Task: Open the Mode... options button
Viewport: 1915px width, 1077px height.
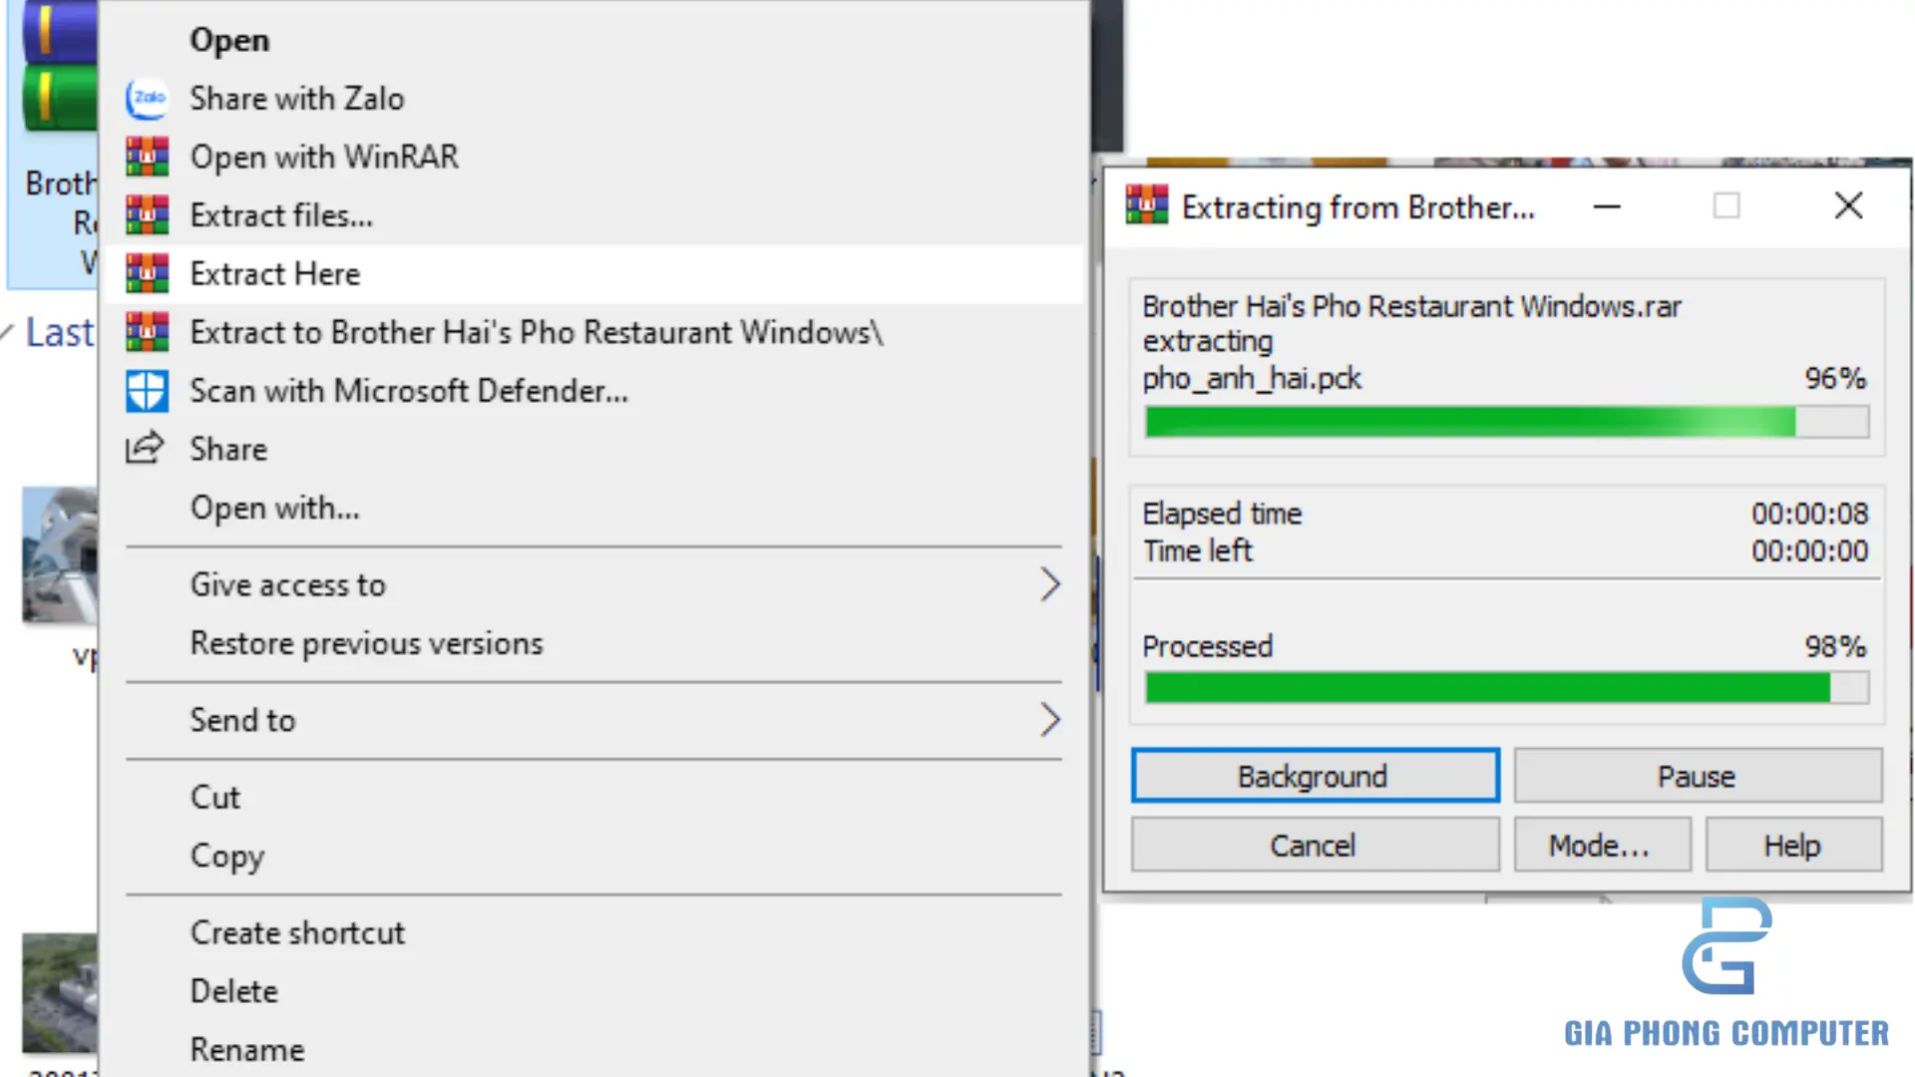Action: (x=1601, y=846)
